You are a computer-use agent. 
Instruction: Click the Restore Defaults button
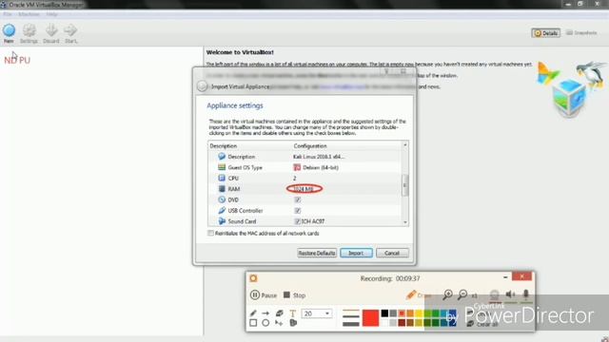point(317,253)
